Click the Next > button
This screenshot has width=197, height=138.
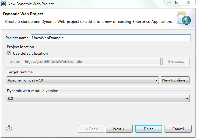click(119, 129)
